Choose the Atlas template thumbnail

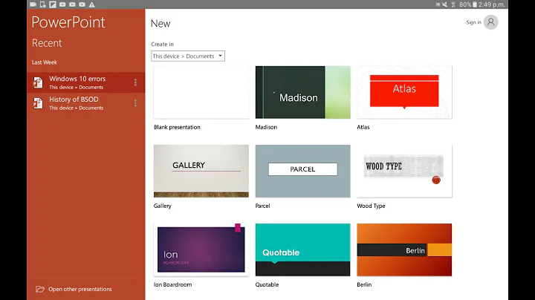[404, 92]
